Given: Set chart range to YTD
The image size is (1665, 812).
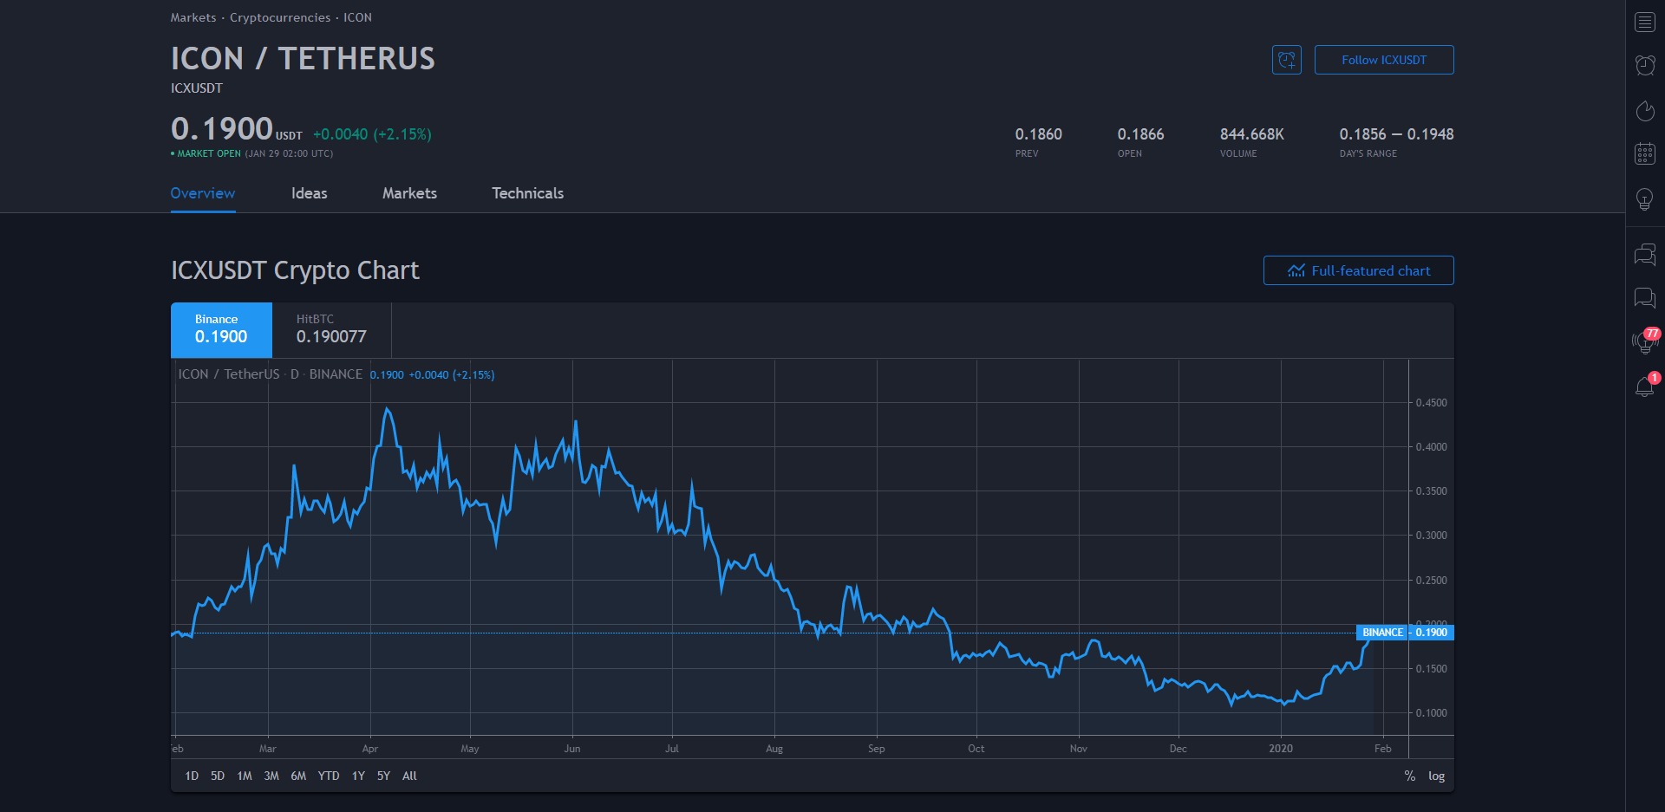Looking at the screenshot, I should pos(329,776).
